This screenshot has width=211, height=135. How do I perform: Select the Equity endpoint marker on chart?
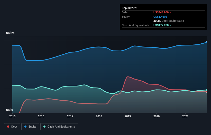(x=207, y=42)
